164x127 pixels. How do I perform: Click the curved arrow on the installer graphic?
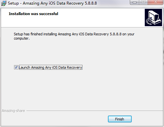[x=149, y=21]
